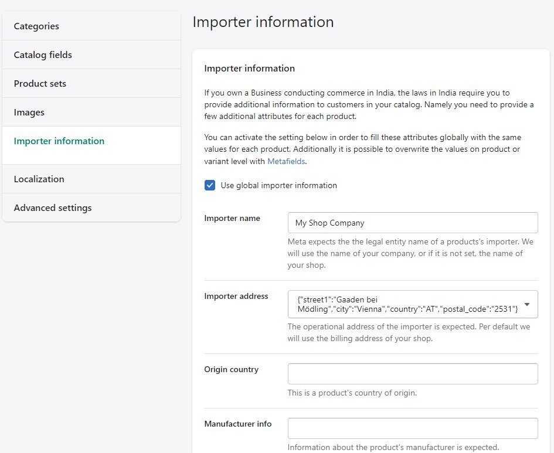Open the Images settings section

point(29,112)
